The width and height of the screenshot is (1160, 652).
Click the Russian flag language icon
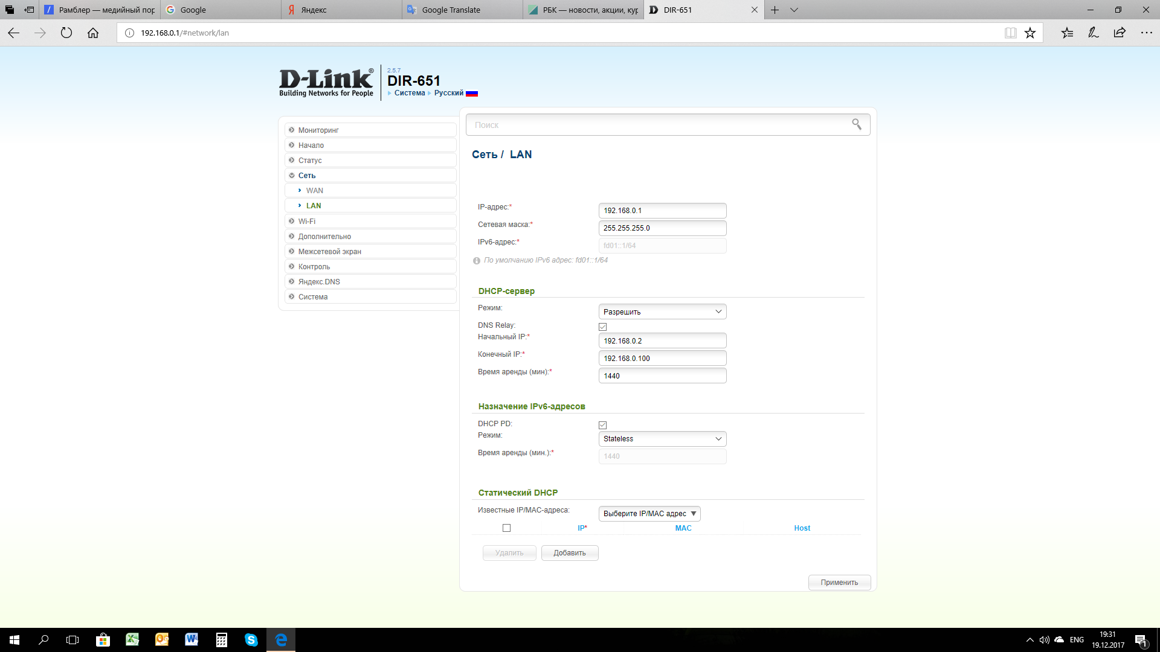point(472,93)
